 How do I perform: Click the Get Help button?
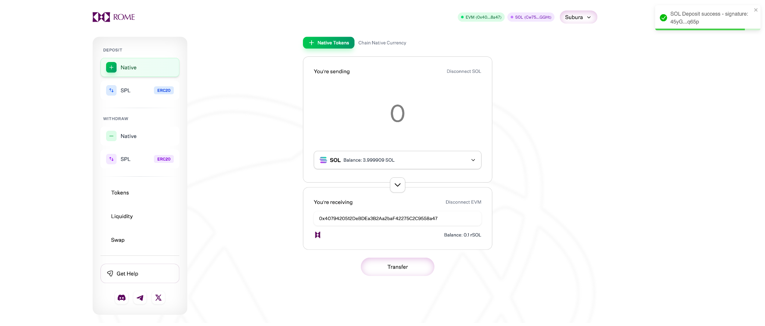click(x=140, y=274)
